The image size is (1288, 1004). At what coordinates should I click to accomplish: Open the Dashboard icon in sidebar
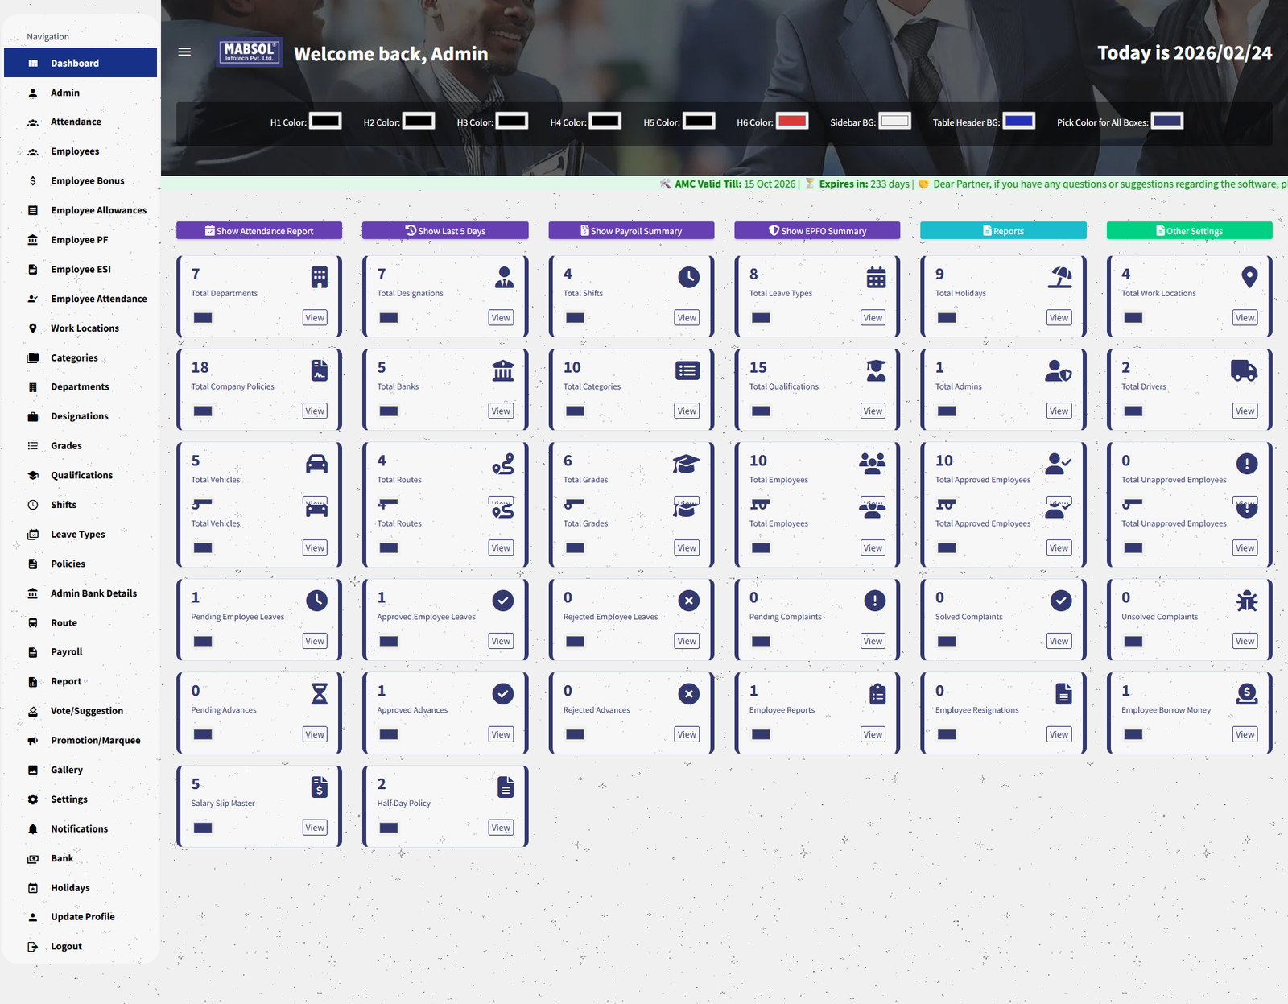coord(33,63)
